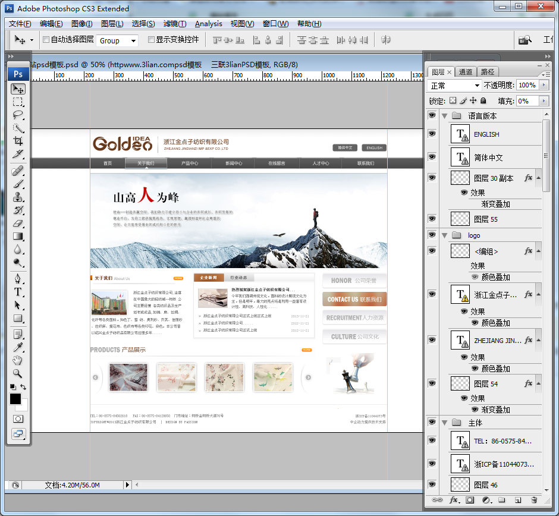Select the Brush tool
The width and height of the screenshot is (559, 516).
18,184
